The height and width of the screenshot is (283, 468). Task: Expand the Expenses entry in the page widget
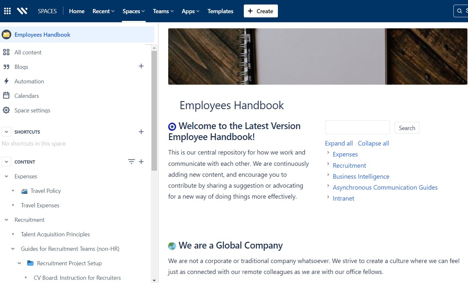pos(328,154)
